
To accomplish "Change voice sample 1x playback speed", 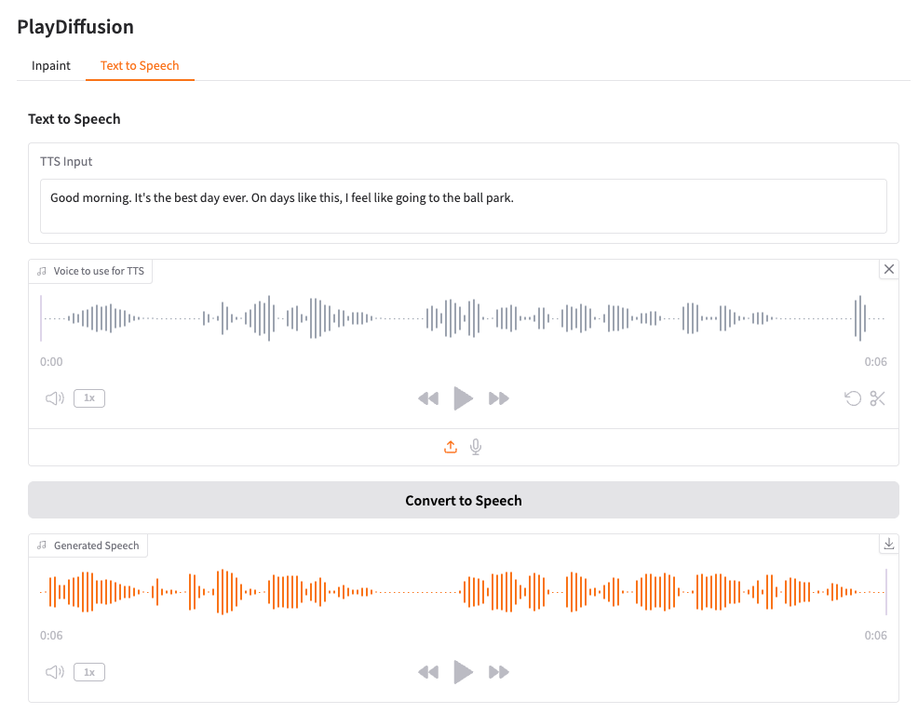I will 89,398.
